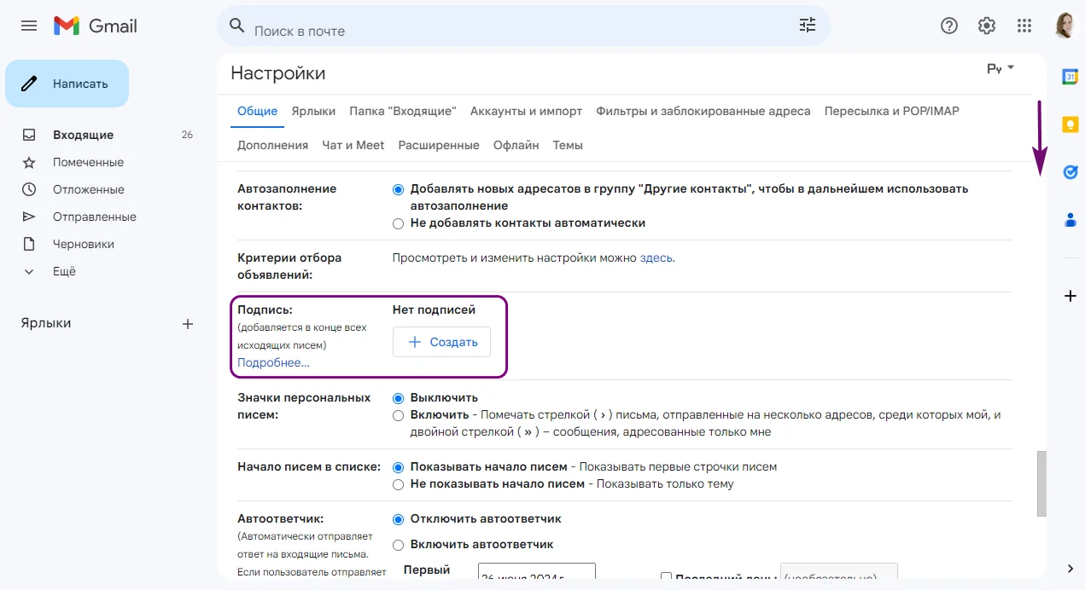Image resolution: width=1085 pixels, height=590 pixels.
Task: Open Аккаунты и импорт tab
Action: [526, 111]
